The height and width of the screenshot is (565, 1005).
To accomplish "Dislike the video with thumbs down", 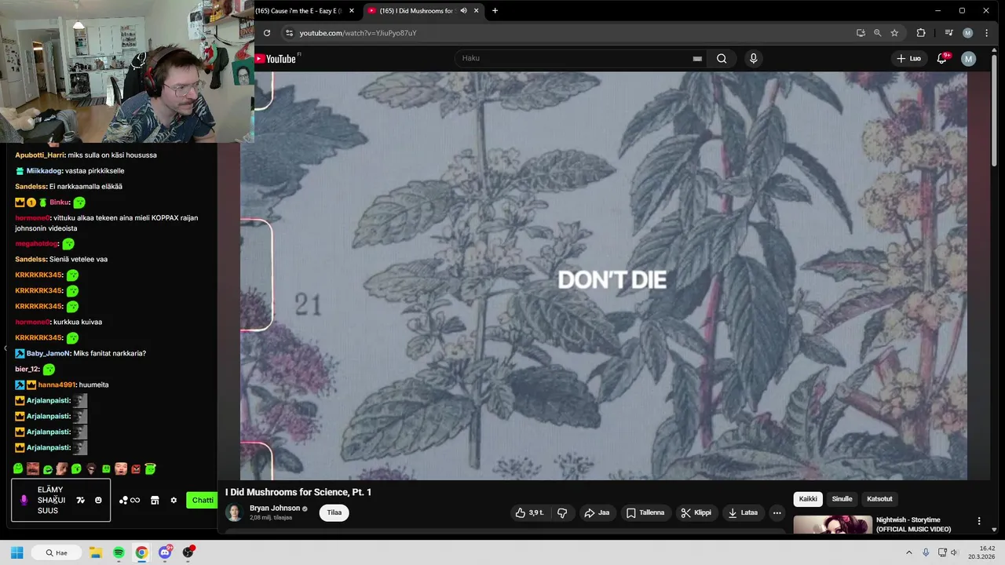I will [562, 512].
